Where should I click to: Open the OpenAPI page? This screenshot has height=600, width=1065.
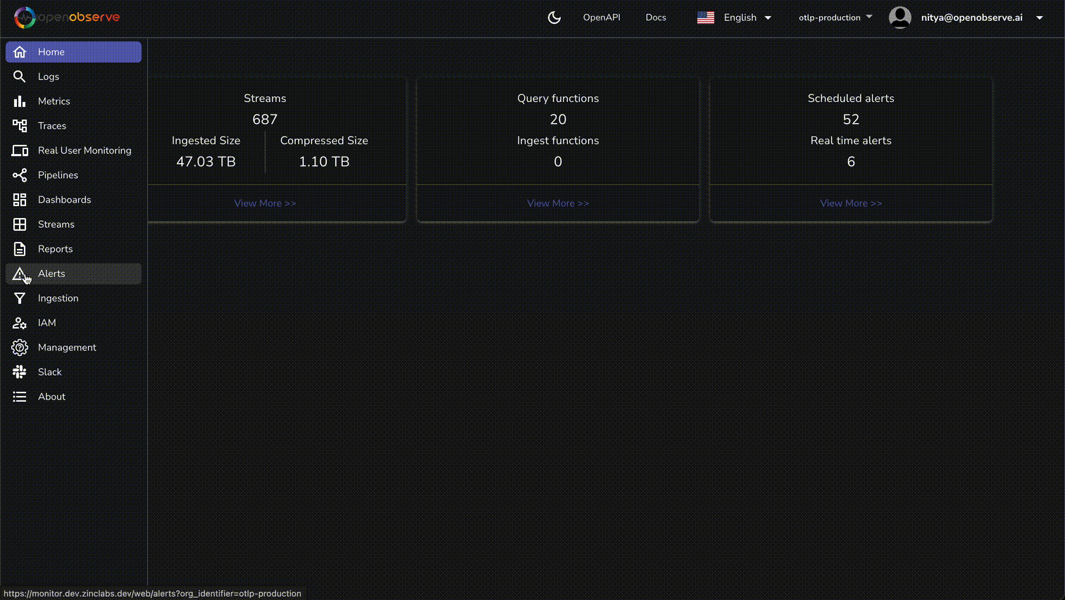coord(602,17)
